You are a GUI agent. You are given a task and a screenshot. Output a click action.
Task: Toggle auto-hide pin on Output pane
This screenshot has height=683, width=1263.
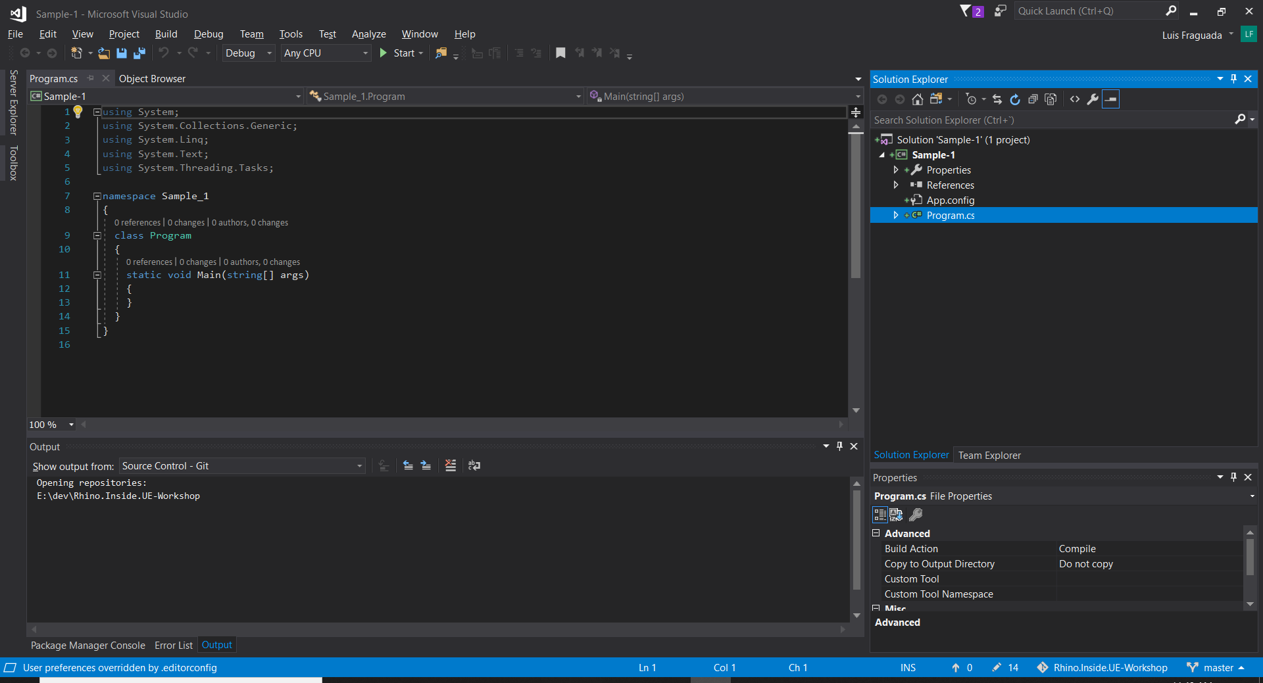click(x=839, y=446)
